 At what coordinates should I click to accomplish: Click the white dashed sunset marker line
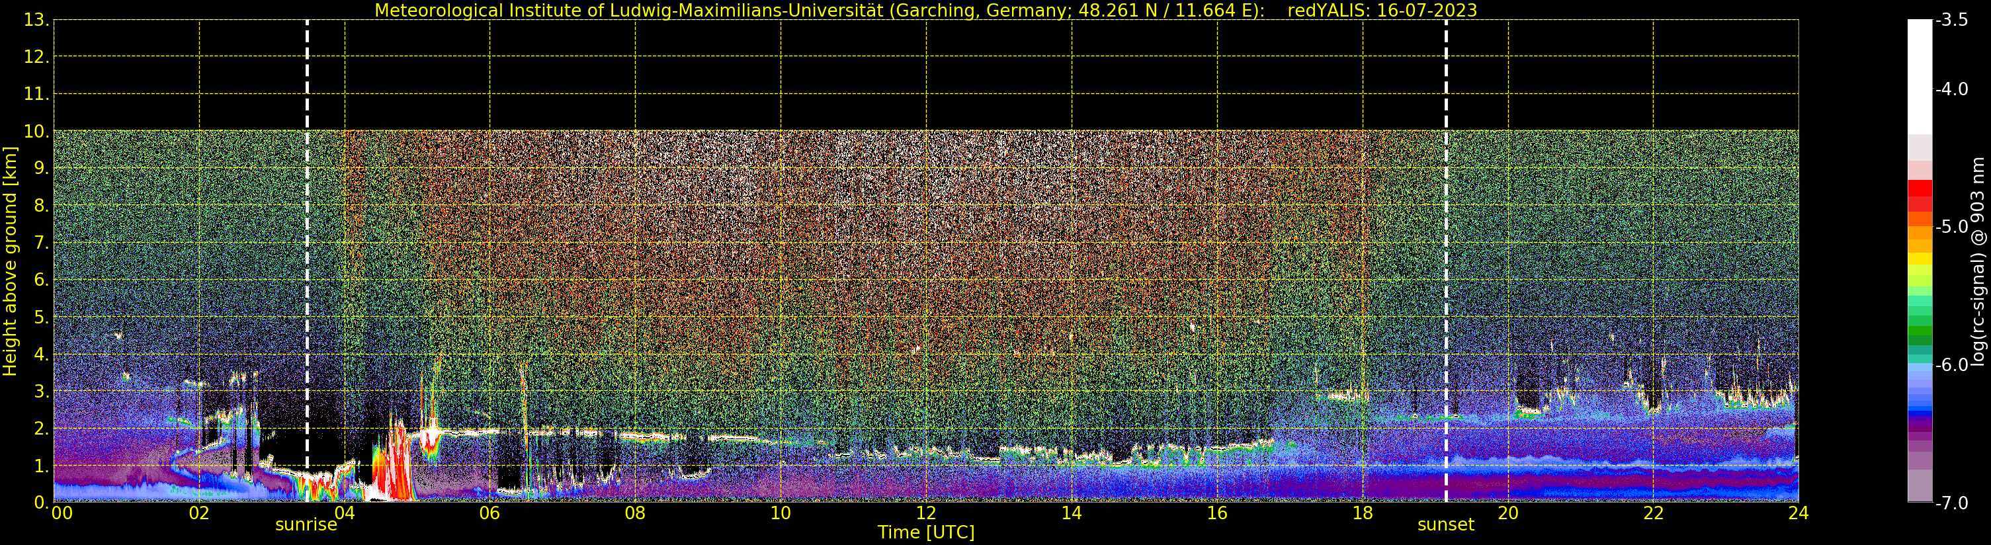coord(1446,261)
